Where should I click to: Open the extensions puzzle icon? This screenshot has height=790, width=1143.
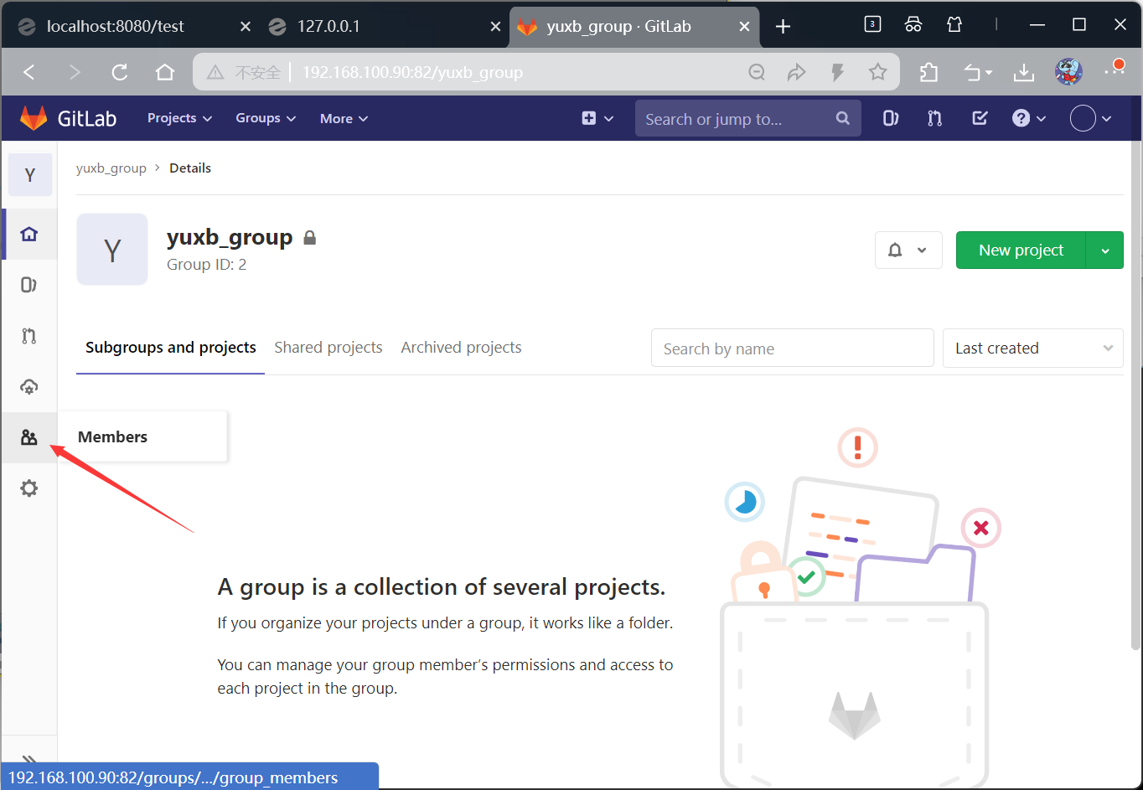click(x=928, y=72)
